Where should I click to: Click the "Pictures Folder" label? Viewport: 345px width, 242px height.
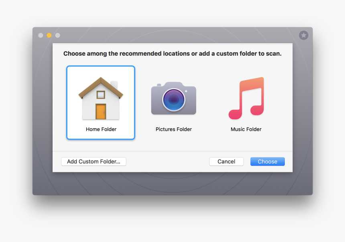pyautogui.click(x=174, y=129)
